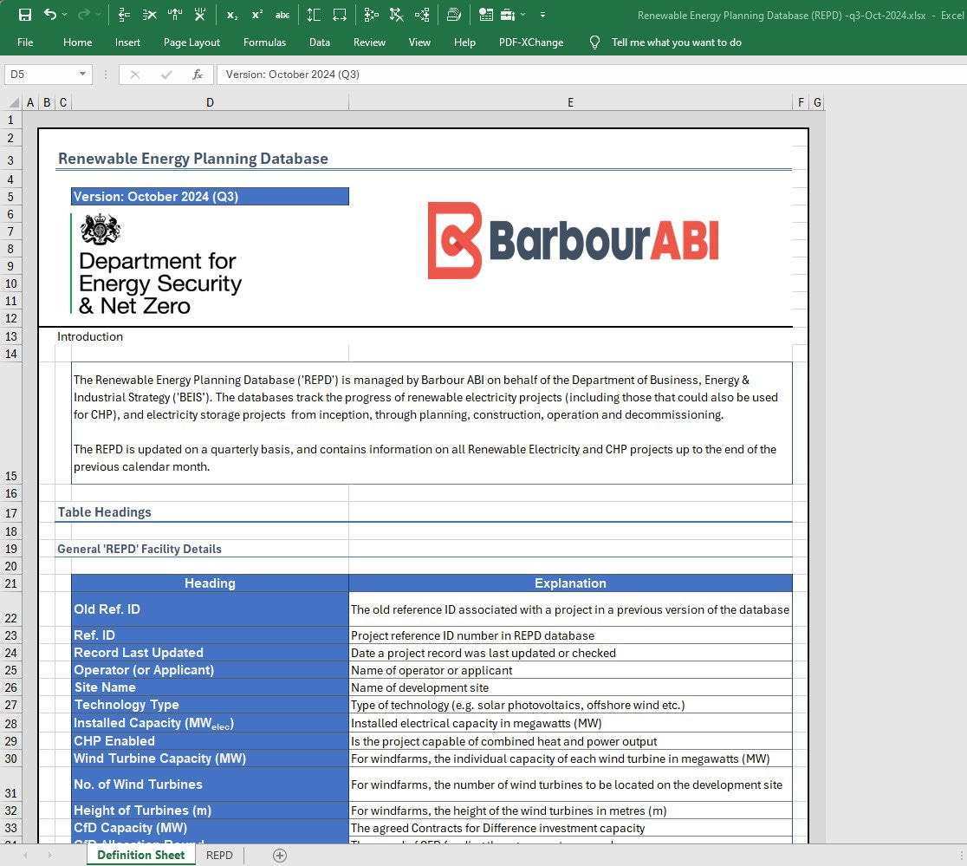967x866 pixels.
Task: Select the Definition Sheet tab
Action: [x=141, y=855]
